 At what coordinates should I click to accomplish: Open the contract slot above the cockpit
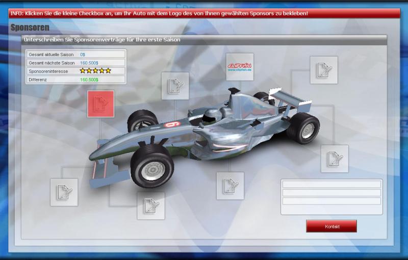pos(175,86)
